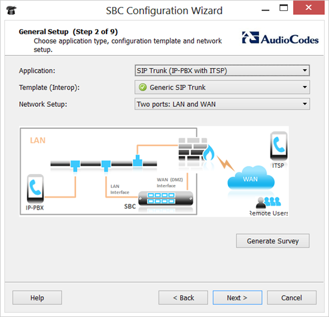Click the IP-PBX phone icon in diagram
Image resolution: width=329 pixels, height=317 pixels.
tap(35, 189)
